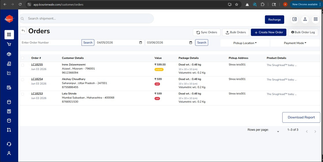Viewport: 323px width, 162px height.
Task: Click customer name Akshay Choudhary
Action: (74, 79)
